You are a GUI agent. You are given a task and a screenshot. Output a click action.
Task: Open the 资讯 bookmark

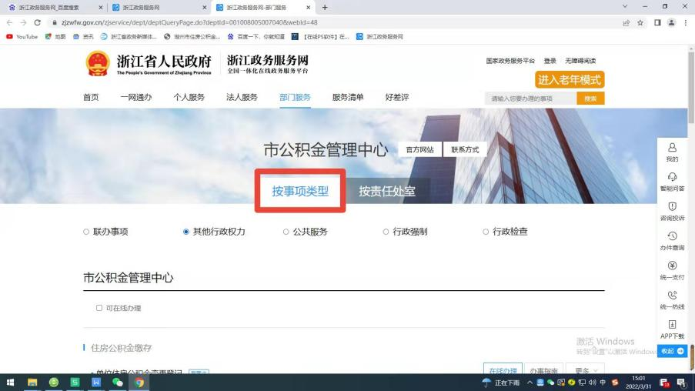[83, 37]
